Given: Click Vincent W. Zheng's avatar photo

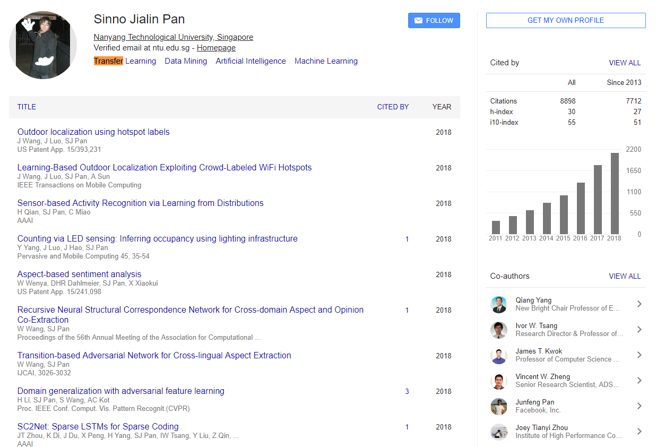Looking at the screenshot, I should [499, 381].
